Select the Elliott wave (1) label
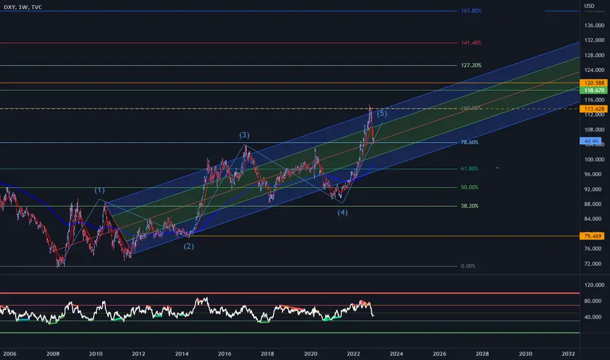 [x=99, y=190]
